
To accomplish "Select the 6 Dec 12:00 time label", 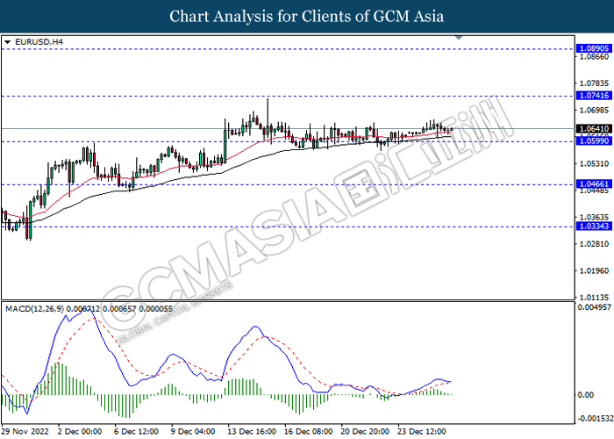I will [x=137, y=432].
